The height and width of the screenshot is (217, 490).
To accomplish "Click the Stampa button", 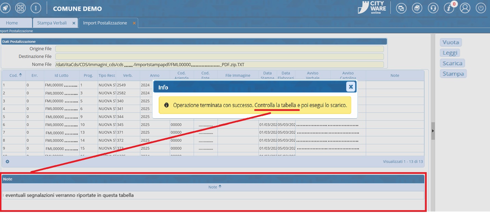I will (453, 74).
